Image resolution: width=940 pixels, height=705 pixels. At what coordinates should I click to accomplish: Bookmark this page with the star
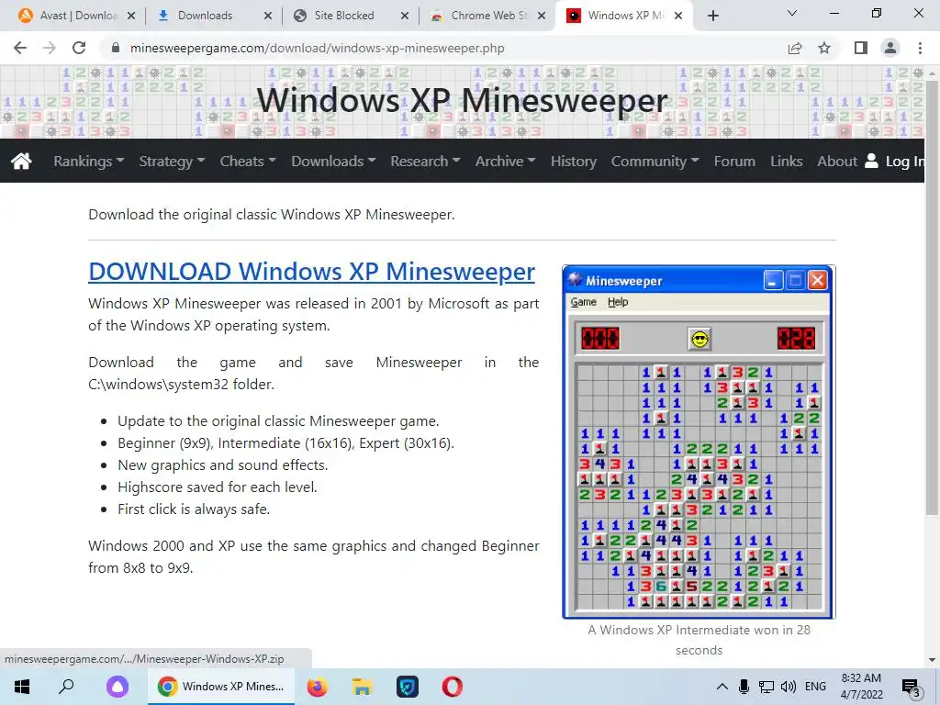pos(824,48)
